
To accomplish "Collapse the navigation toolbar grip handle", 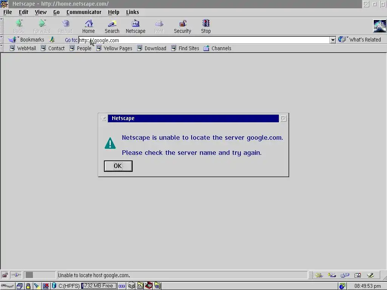I will point(2,26).
